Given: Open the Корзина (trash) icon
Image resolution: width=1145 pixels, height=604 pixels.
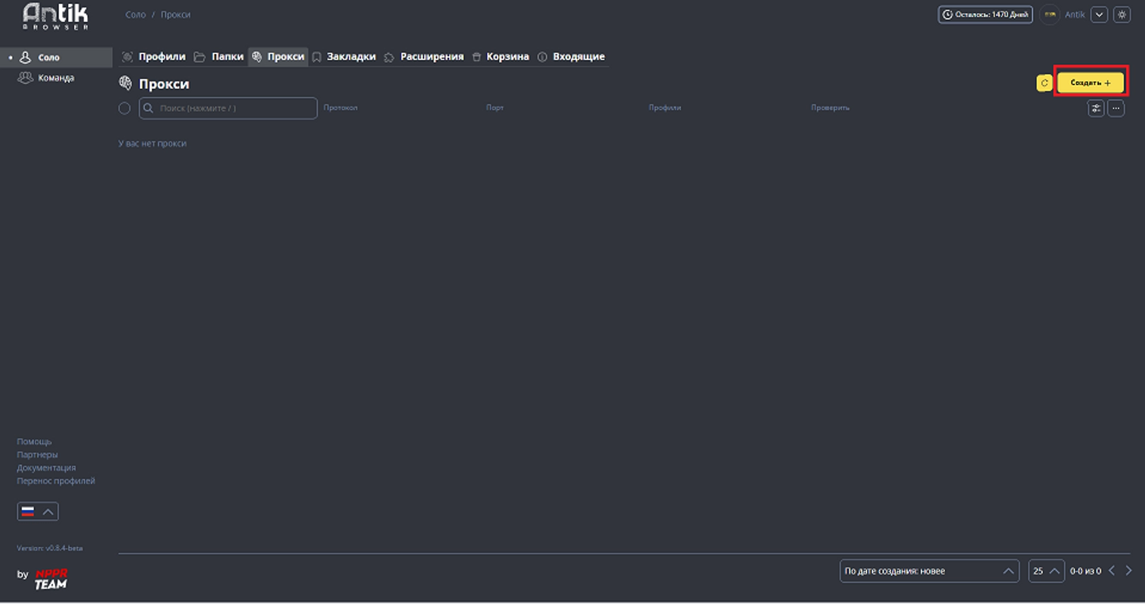Looking at the screenshot, I should click(x=476, y=57).
